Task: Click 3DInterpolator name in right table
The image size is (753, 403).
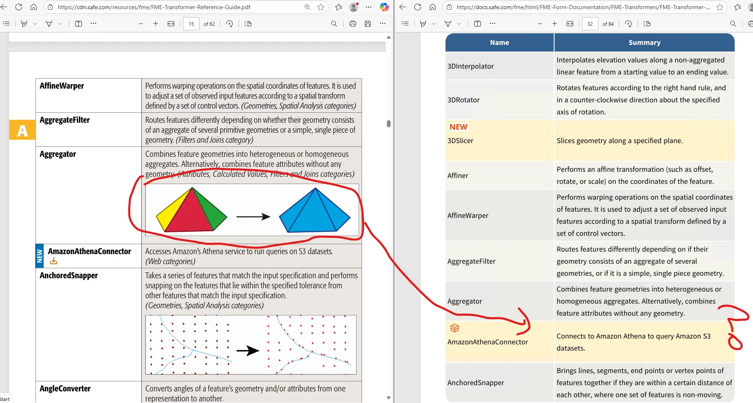Action: pos(470,66)
